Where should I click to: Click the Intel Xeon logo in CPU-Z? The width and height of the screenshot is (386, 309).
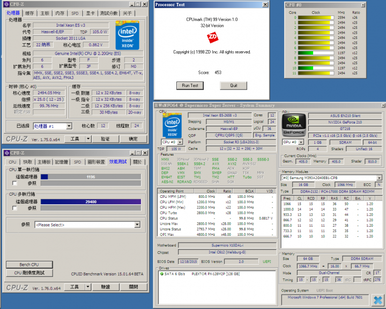point(128,35)
